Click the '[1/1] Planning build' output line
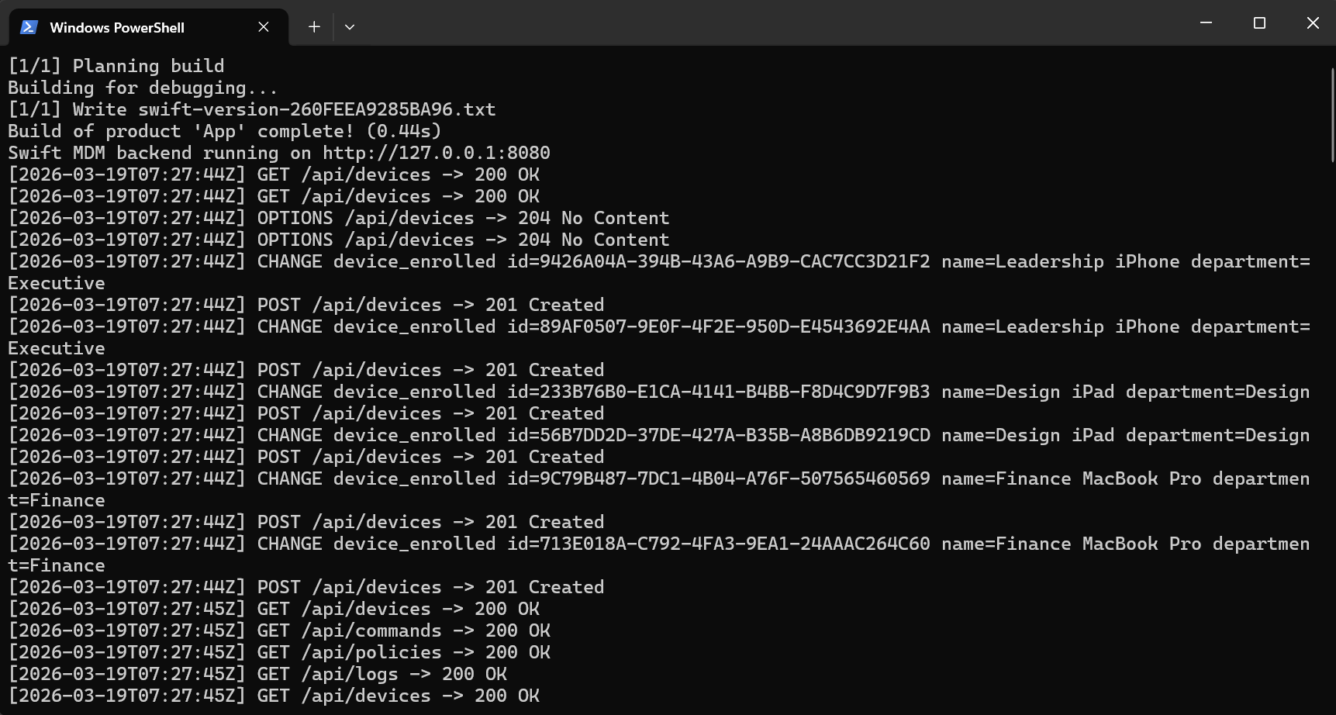The width and height of the screenshot is (1336, 715). 116,66
